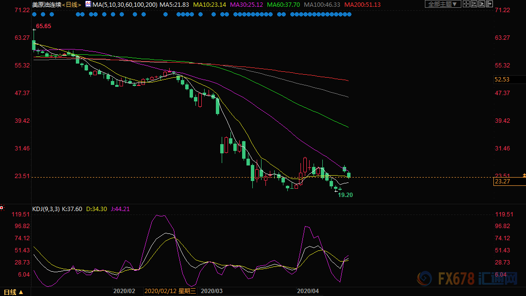Screen dimensions: 526x296
Task: Select the MA5:21.83 legend entry
Action: tap(174, 4)
